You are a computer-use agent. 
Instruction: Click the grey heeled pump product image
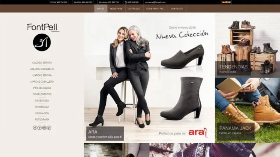[x=182, y=57]
